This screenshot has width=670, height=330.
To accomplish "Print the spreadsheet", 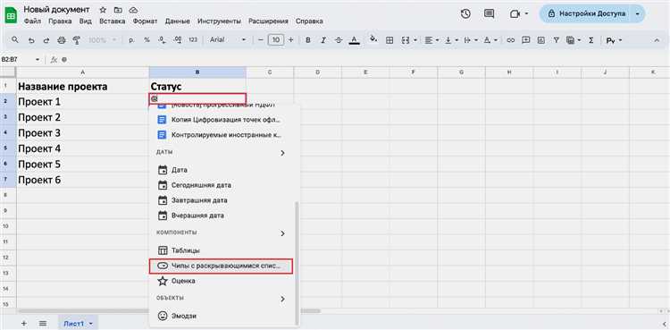I will (61, 40).
